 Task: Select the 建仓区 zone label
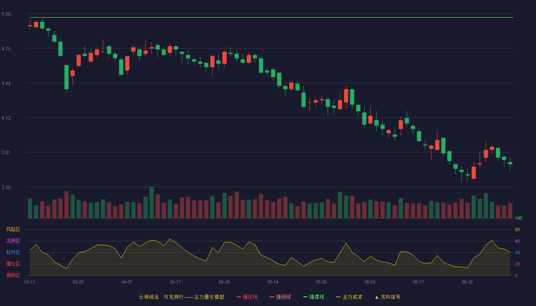[x=13, y=264]
